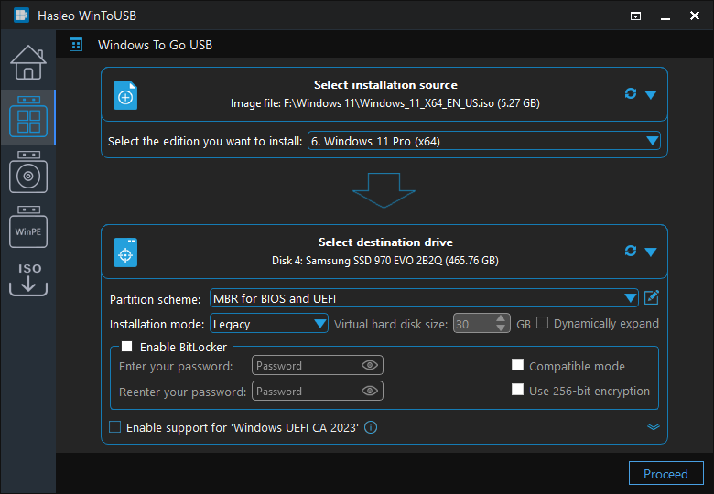Image resolution: width=714 pixels, height=494 pixels.
Task: Close the Hasleo WinToUSB window
Action: pyautogui.click(x=695, y=16)
